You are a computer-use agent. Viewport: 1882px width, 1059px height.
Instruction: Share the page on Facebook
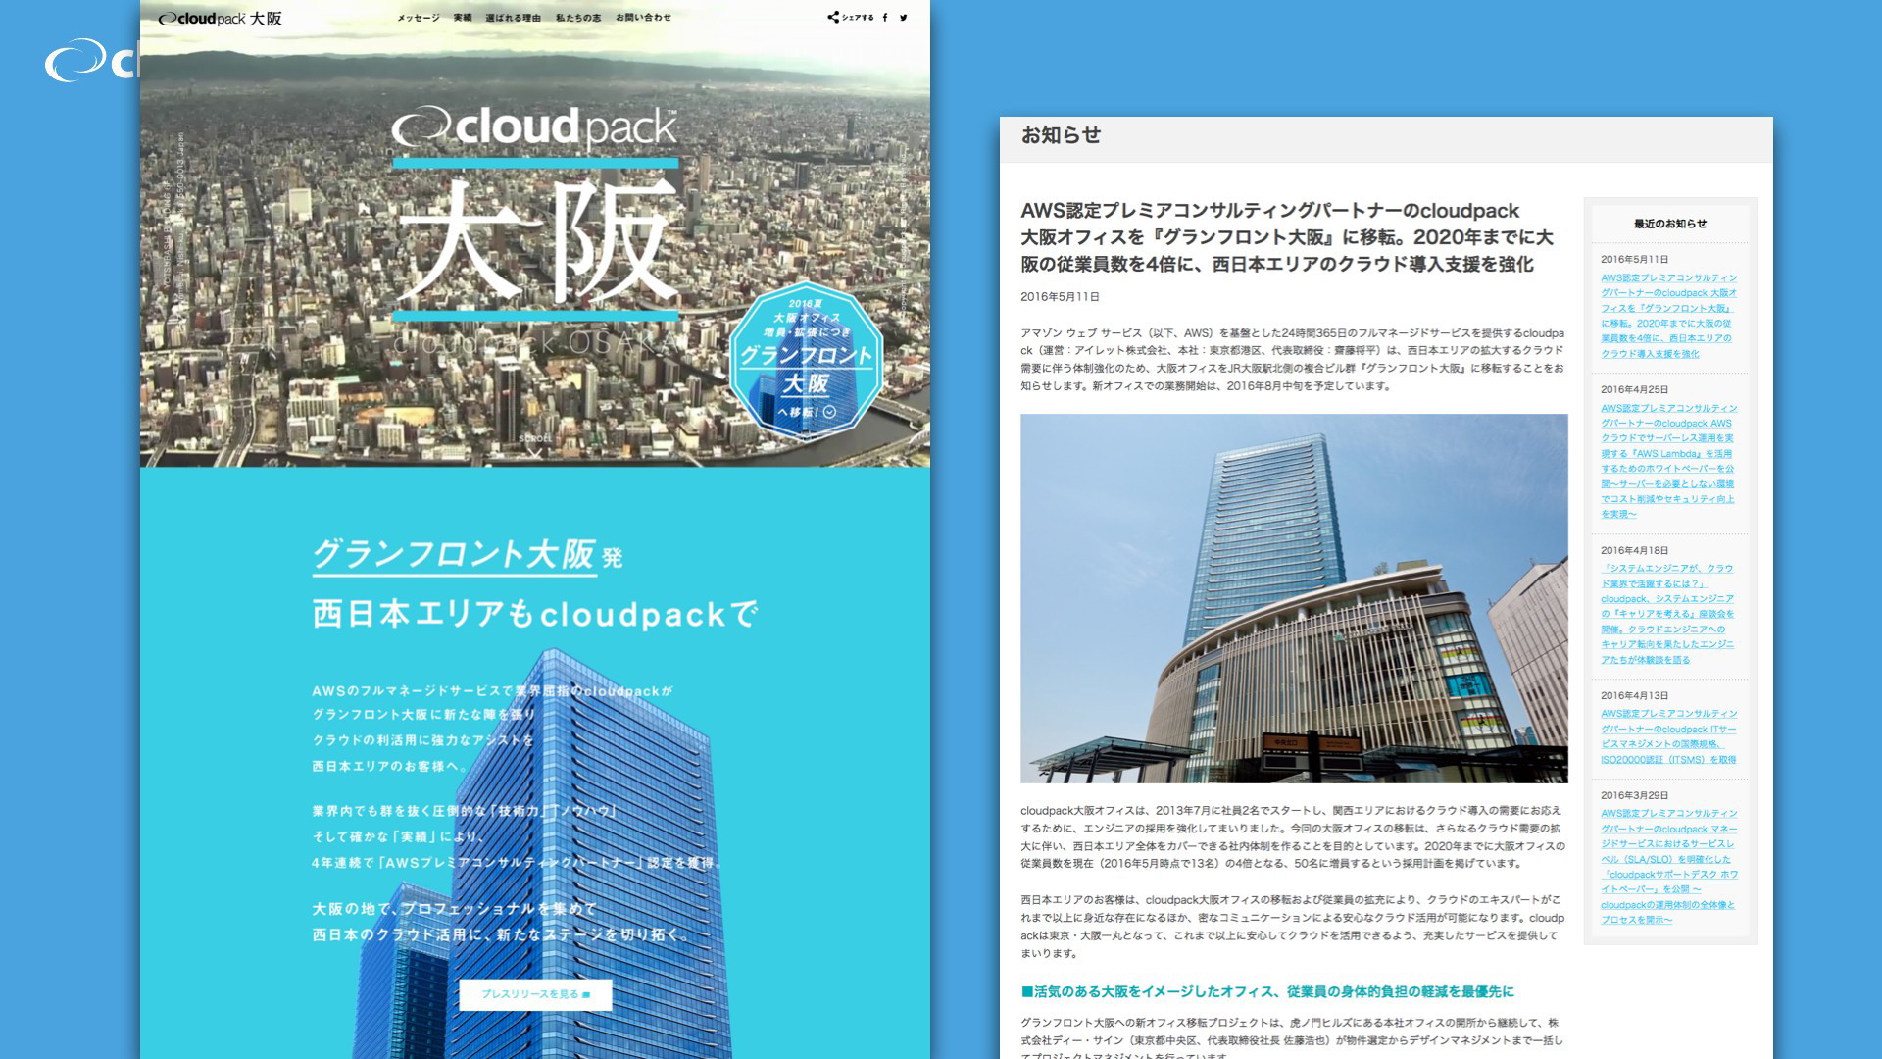[885, 18]
